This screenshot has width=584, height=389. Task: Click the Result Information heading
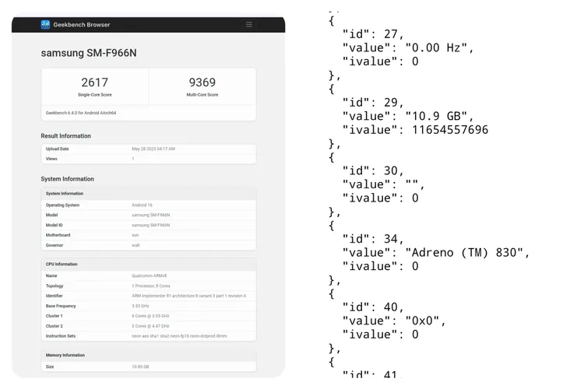pos(65,136)
